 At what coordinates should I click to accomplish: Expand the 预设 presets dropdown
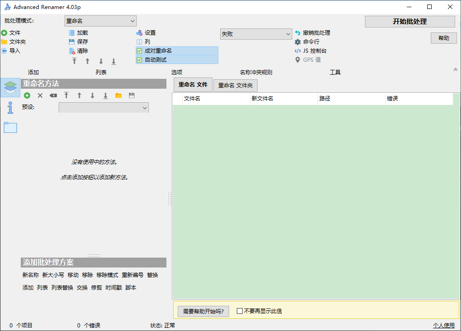click(104, 107)
